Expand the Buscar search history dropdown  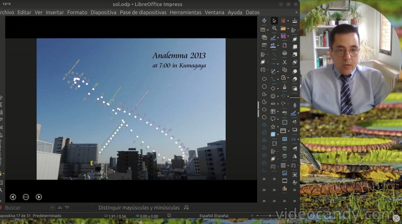pos(52,208)
